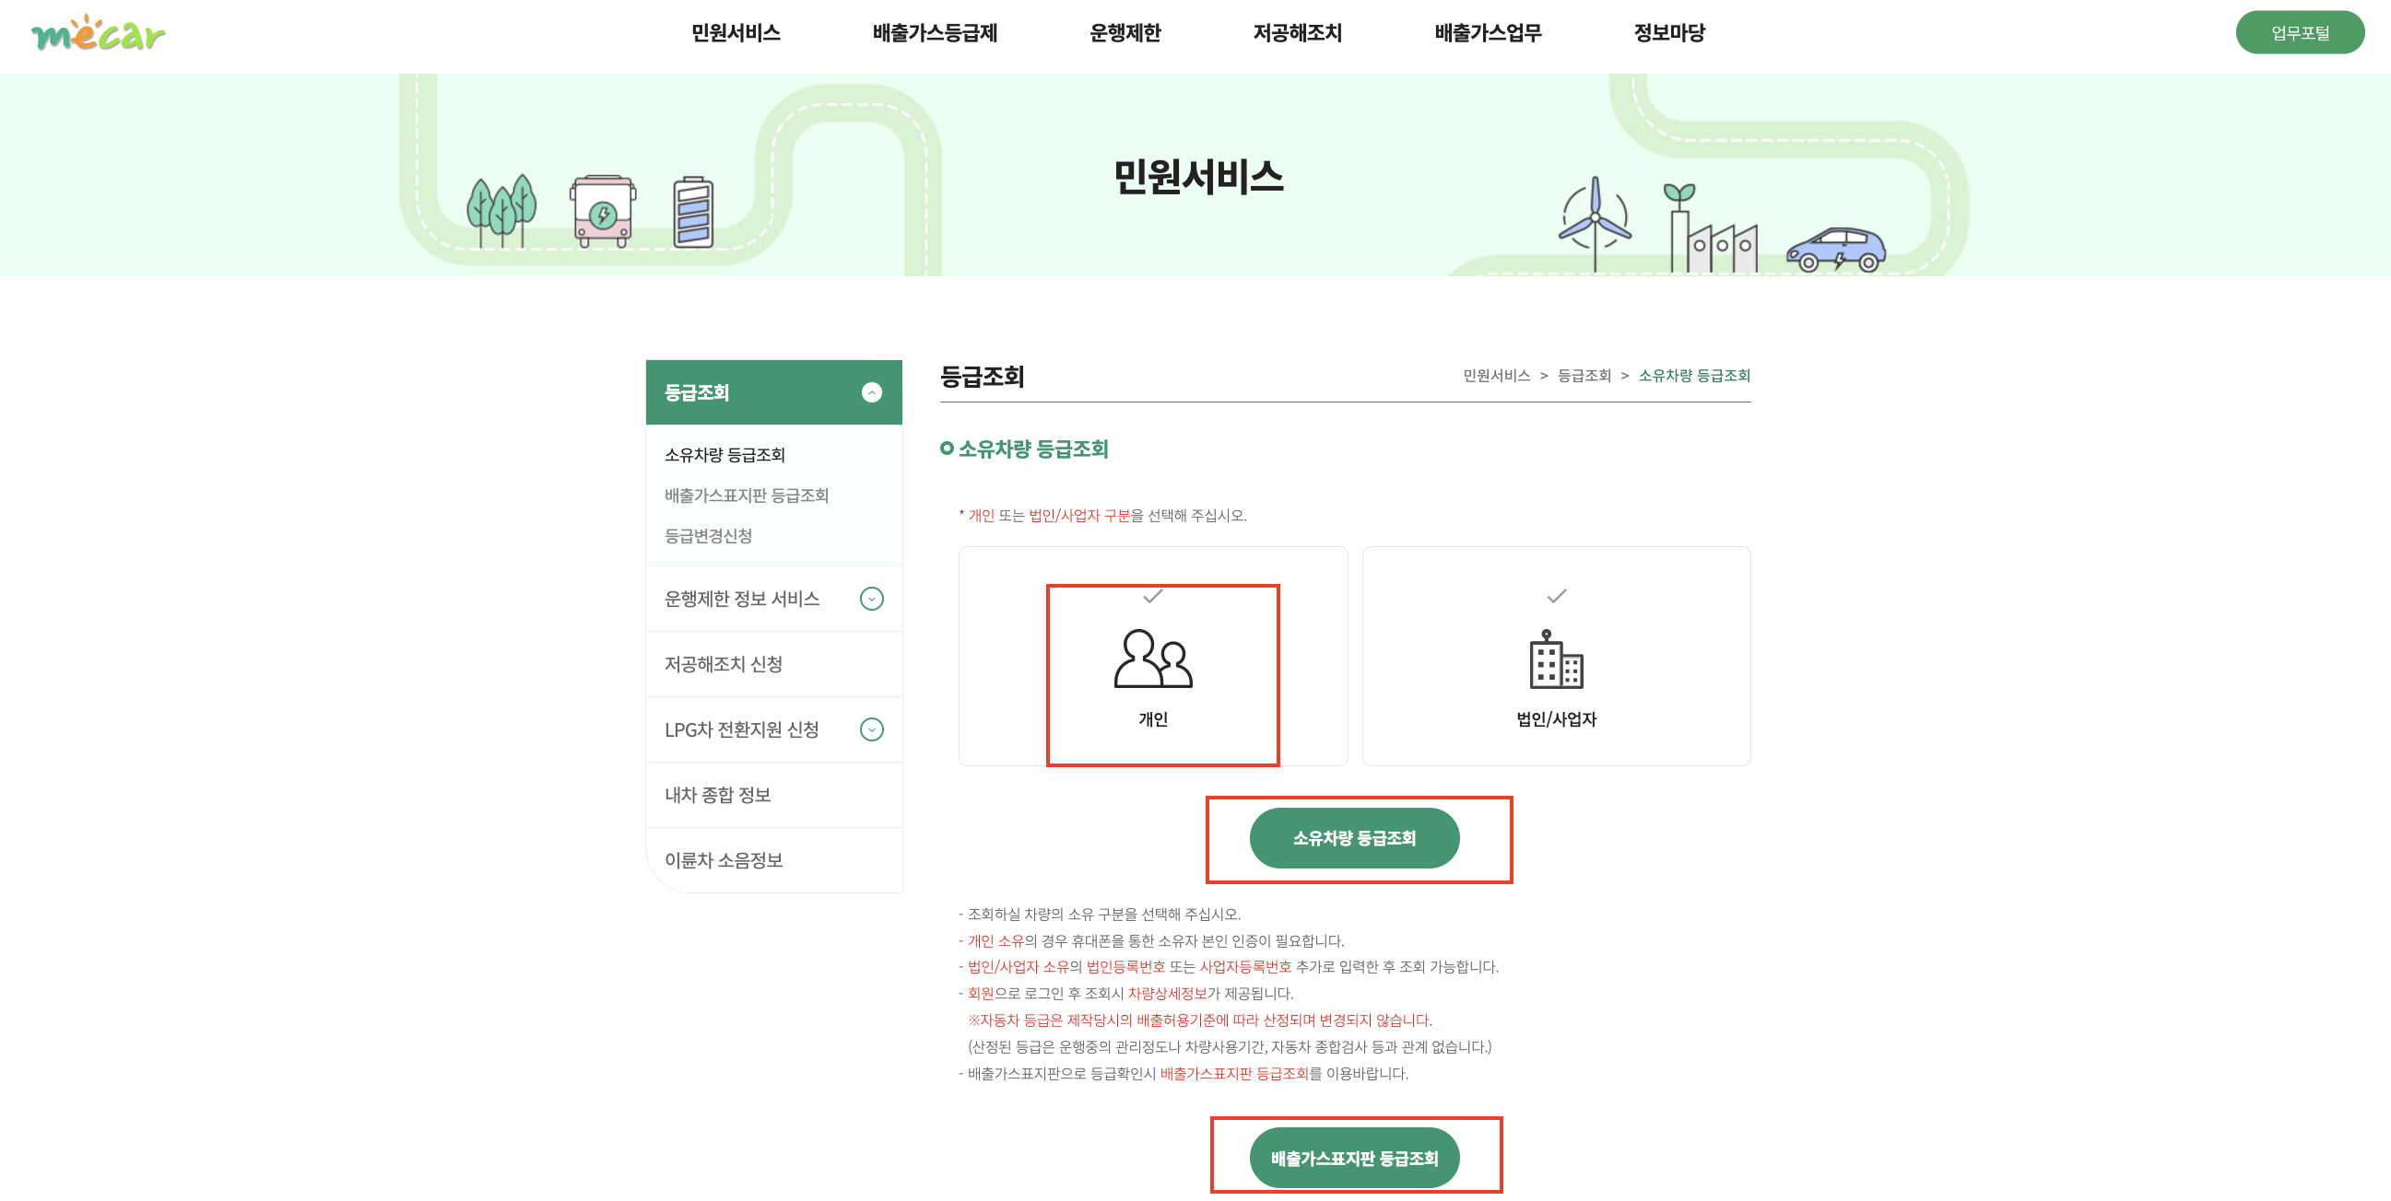Select 등급변경신청 in the sidebar

tap(708, 536)
